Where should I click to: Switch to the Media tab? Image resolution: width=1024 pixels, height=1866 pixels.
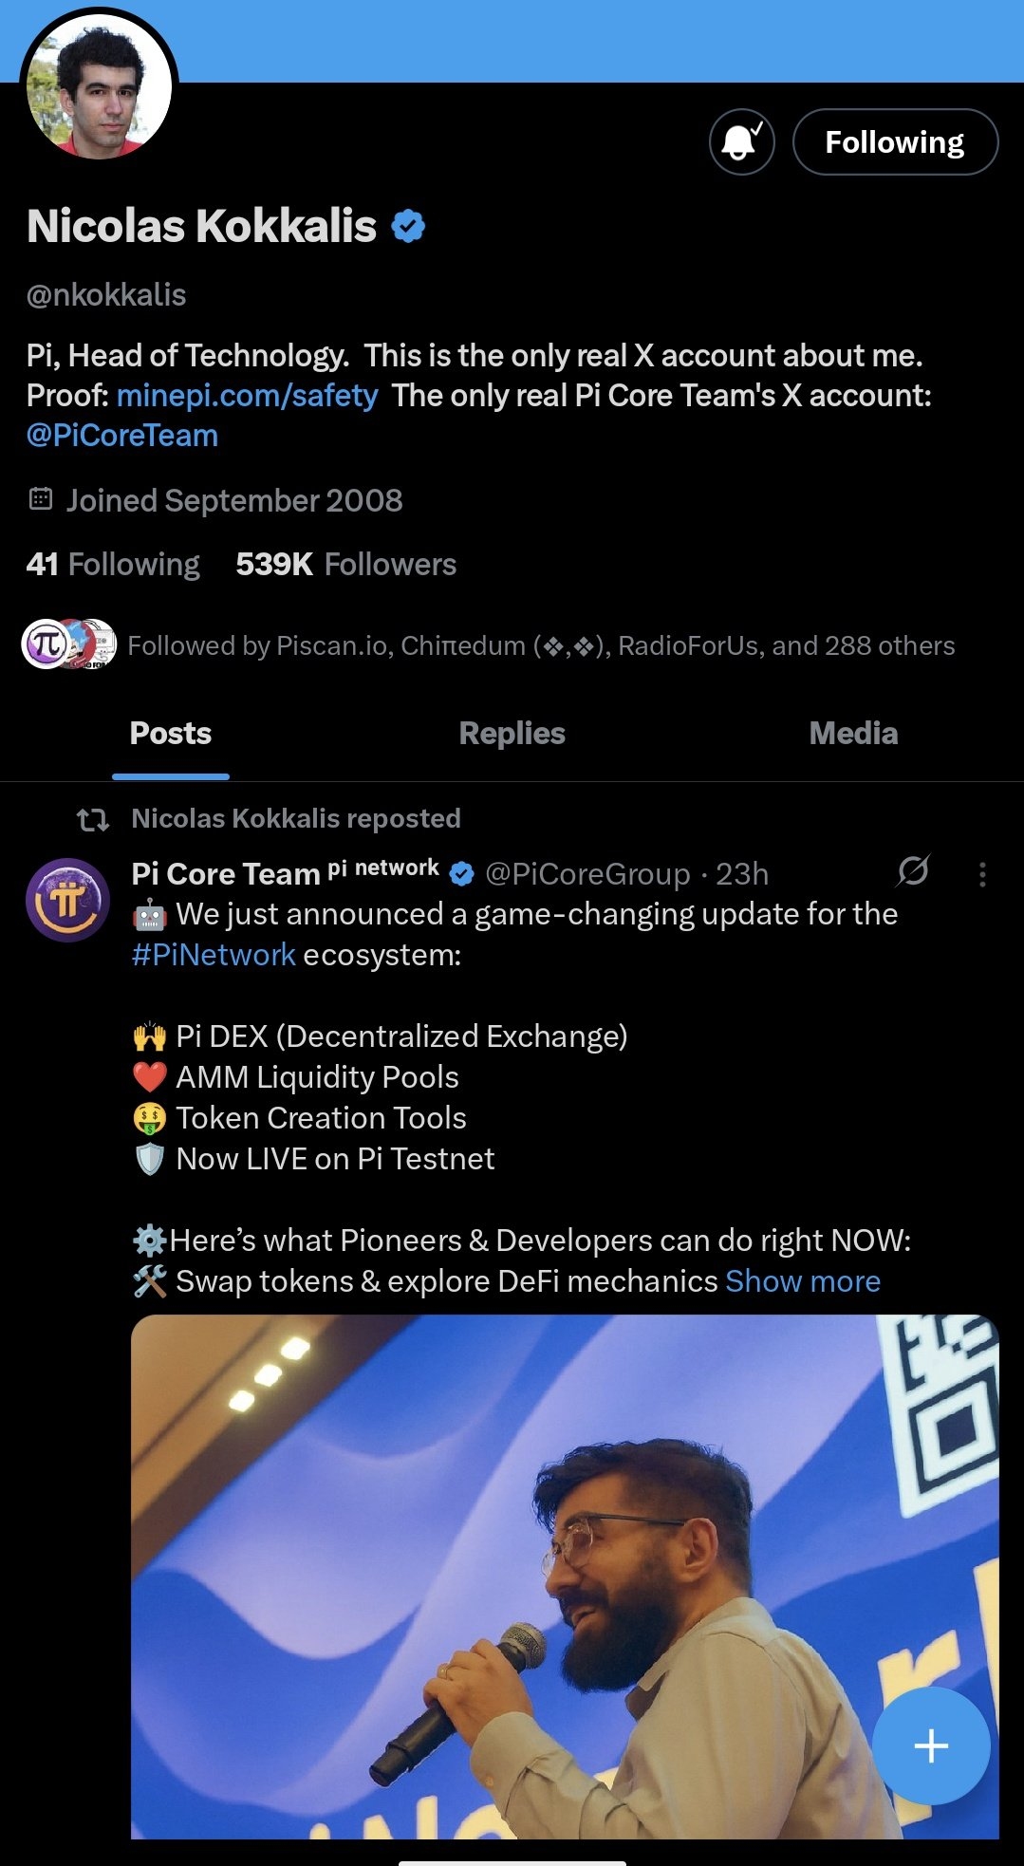pos(853,734)
